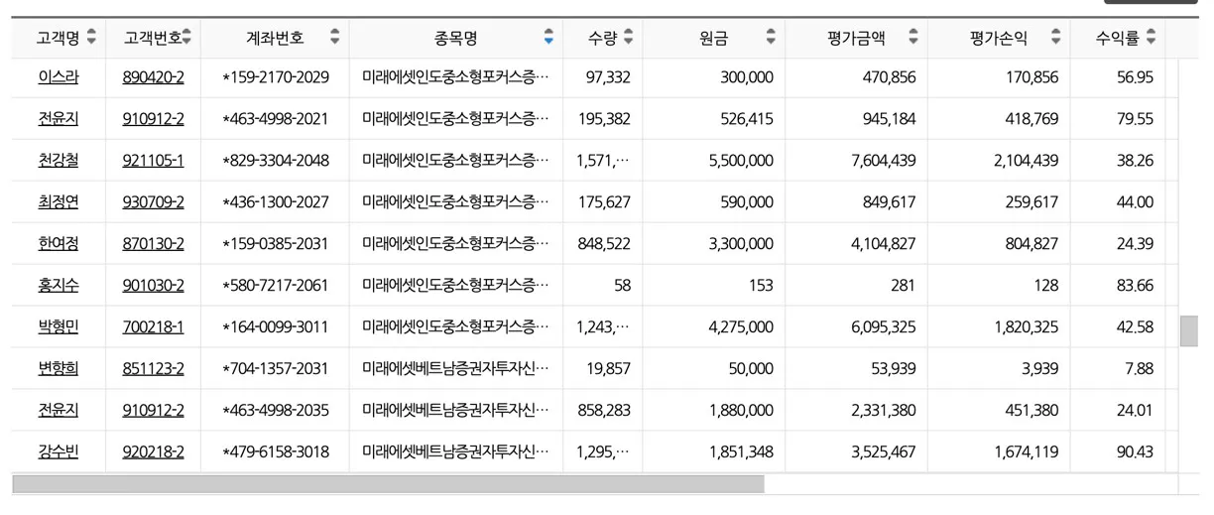Sort by 평가손익 column arrows
This screenshot has width=1214, height=515.
pyautogui.click(x=1055, y=38)
